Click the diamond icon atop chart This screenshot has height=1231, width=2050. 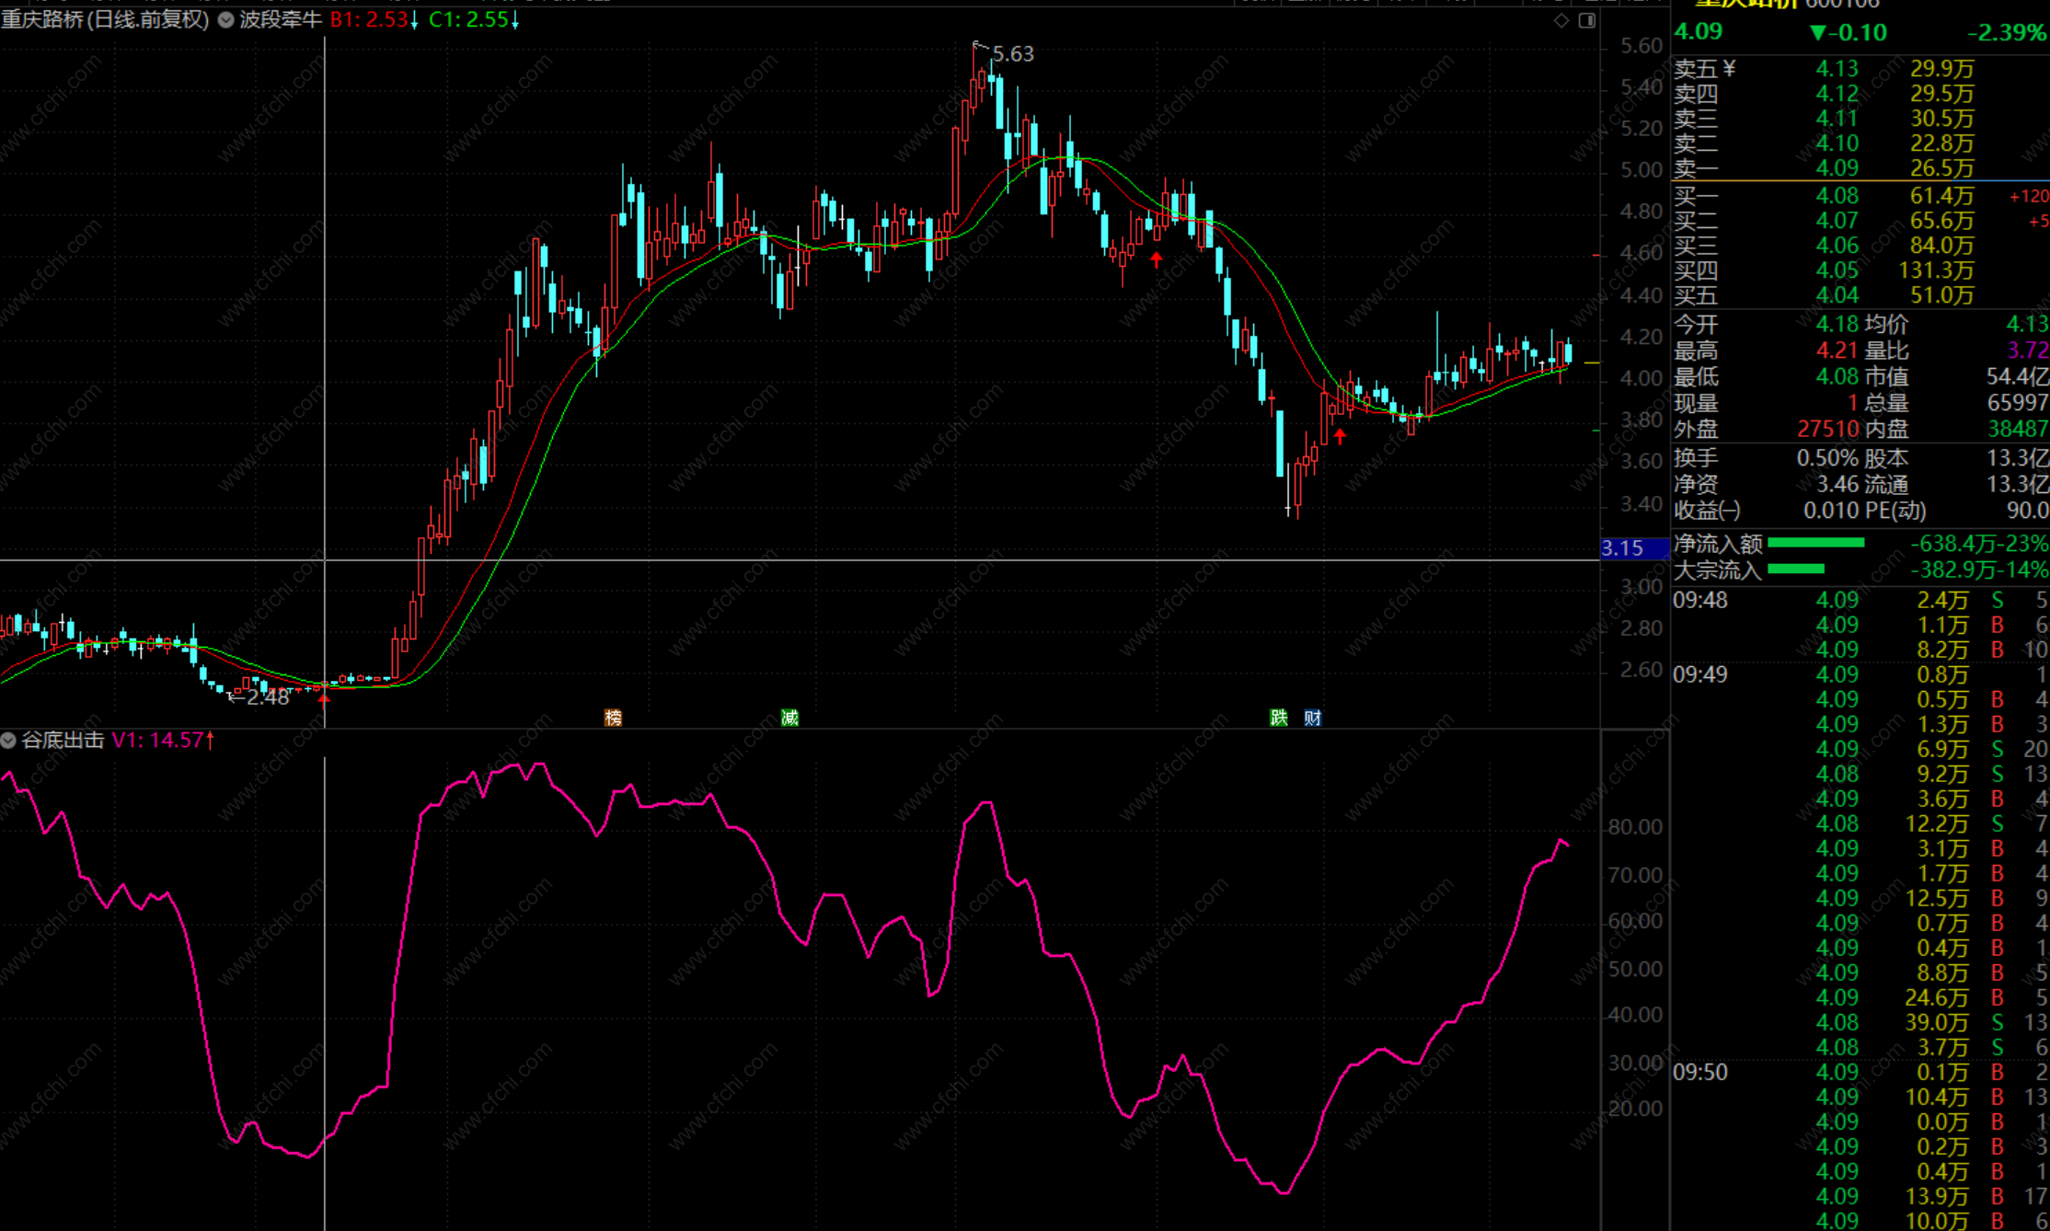(1561, 20)
